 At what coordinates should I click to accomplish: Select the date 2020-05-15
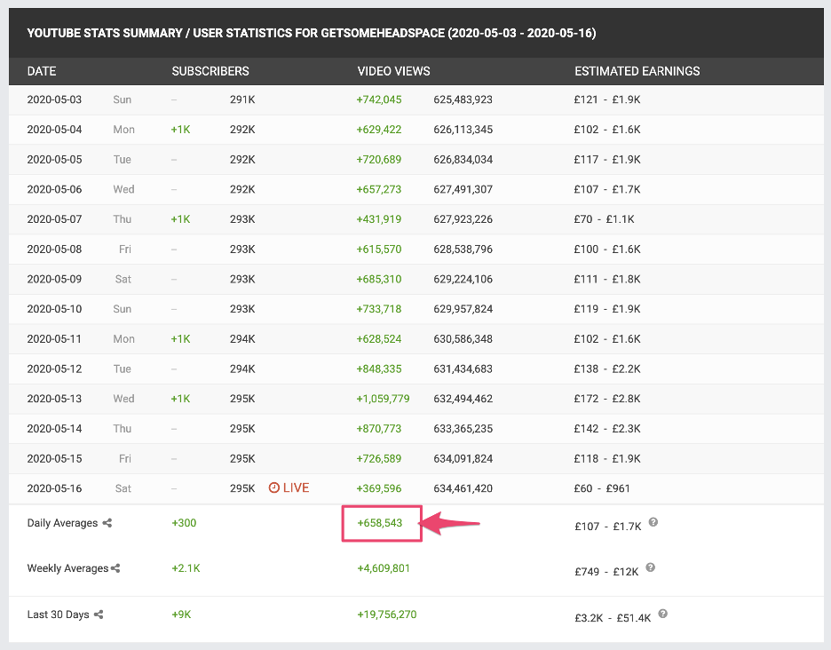(x=54, y=458)
